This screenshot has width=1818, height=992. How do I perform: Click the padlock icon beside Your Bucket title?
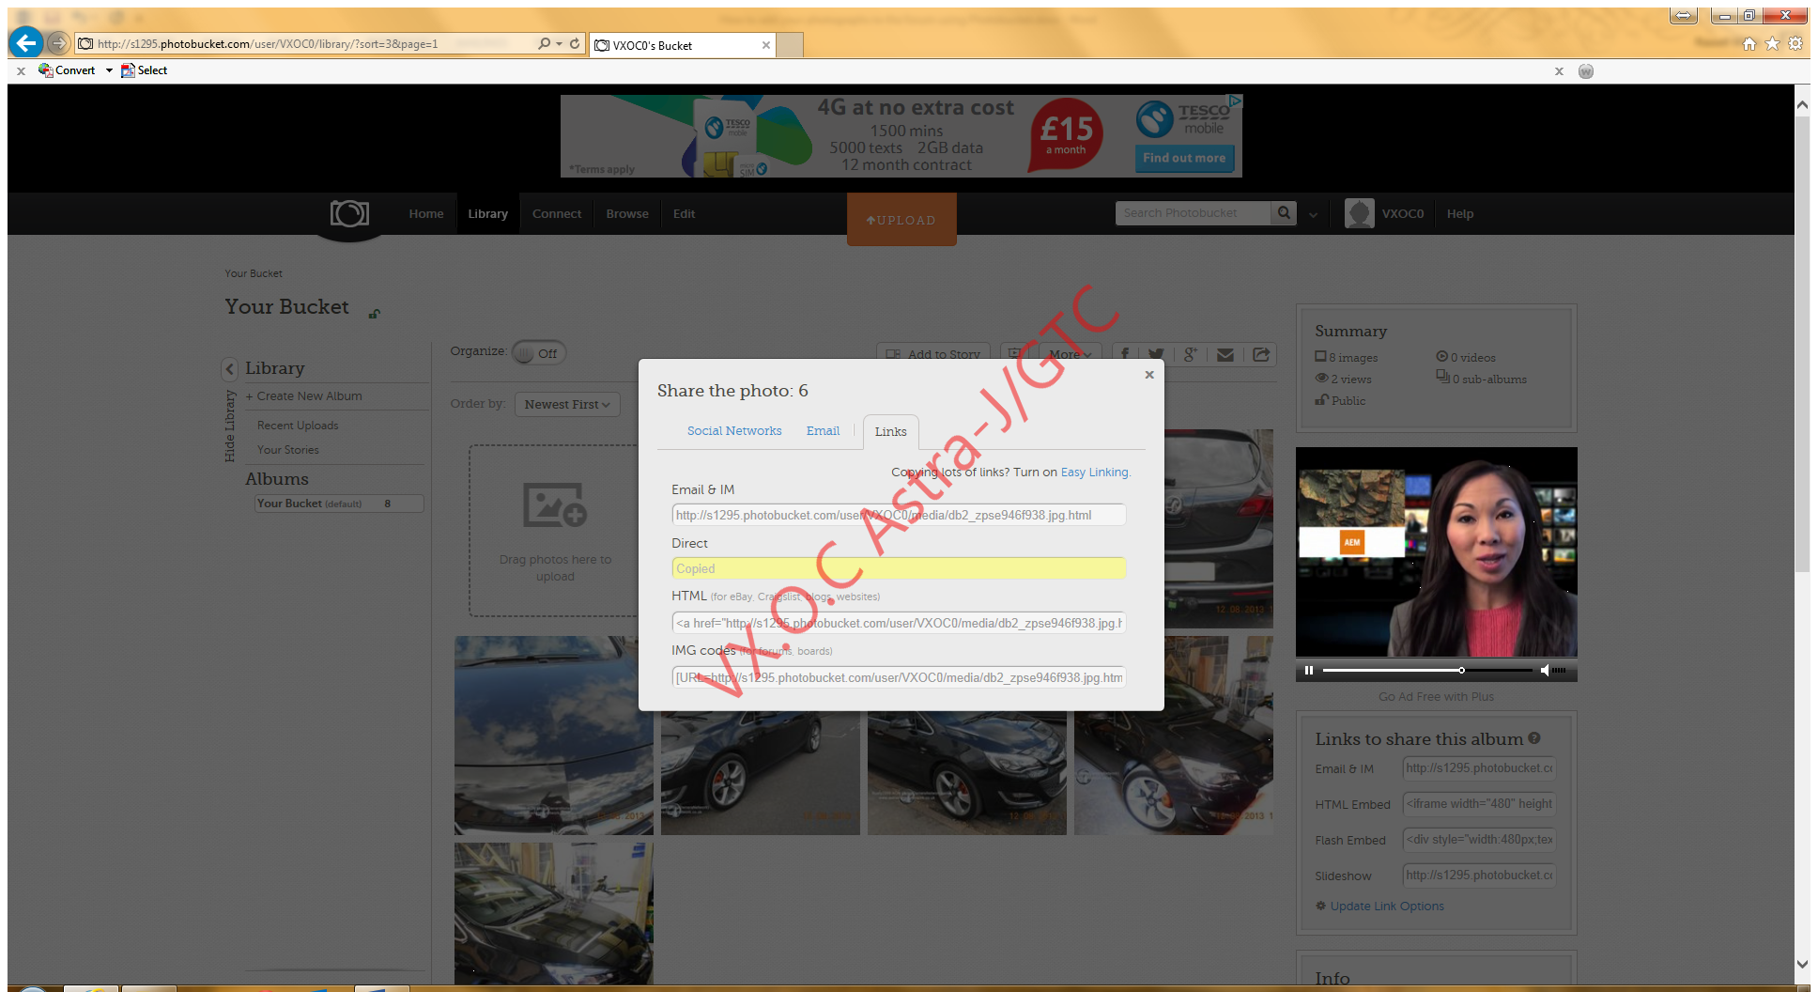374,314
